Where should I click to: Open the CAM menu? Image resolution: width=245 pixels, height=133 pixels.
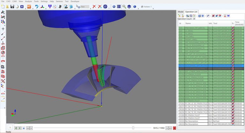tap(14, 1)
